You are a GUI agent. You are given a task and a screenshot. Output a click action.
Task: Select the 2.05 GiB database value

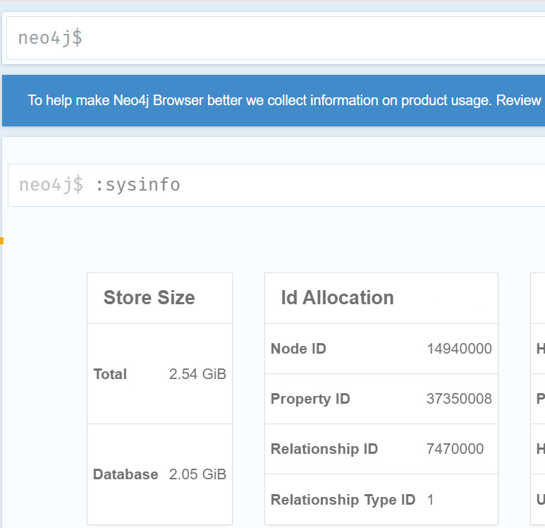[x=197, y=474]
